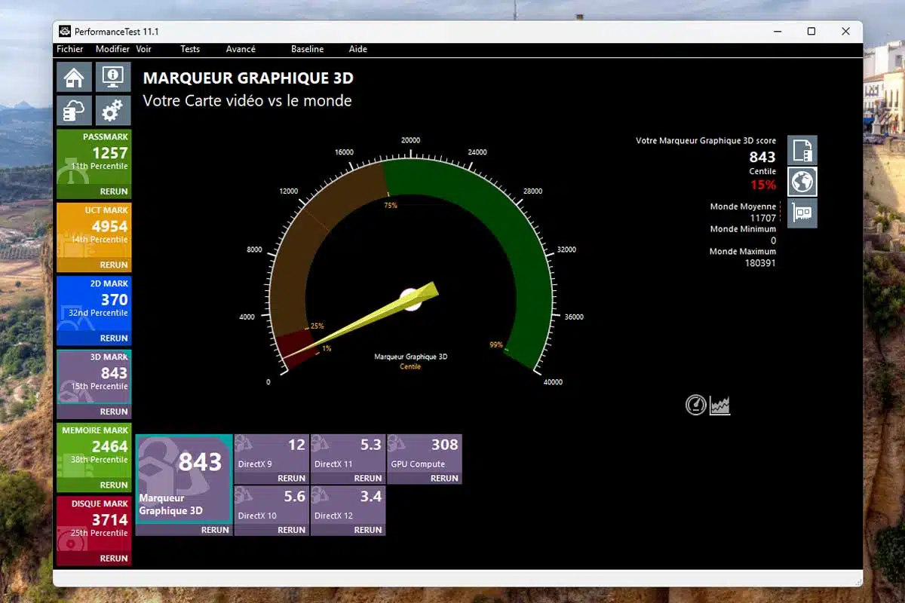
Task: Select the 2D Mark 370 tile
Action: (x=94, y=304)
